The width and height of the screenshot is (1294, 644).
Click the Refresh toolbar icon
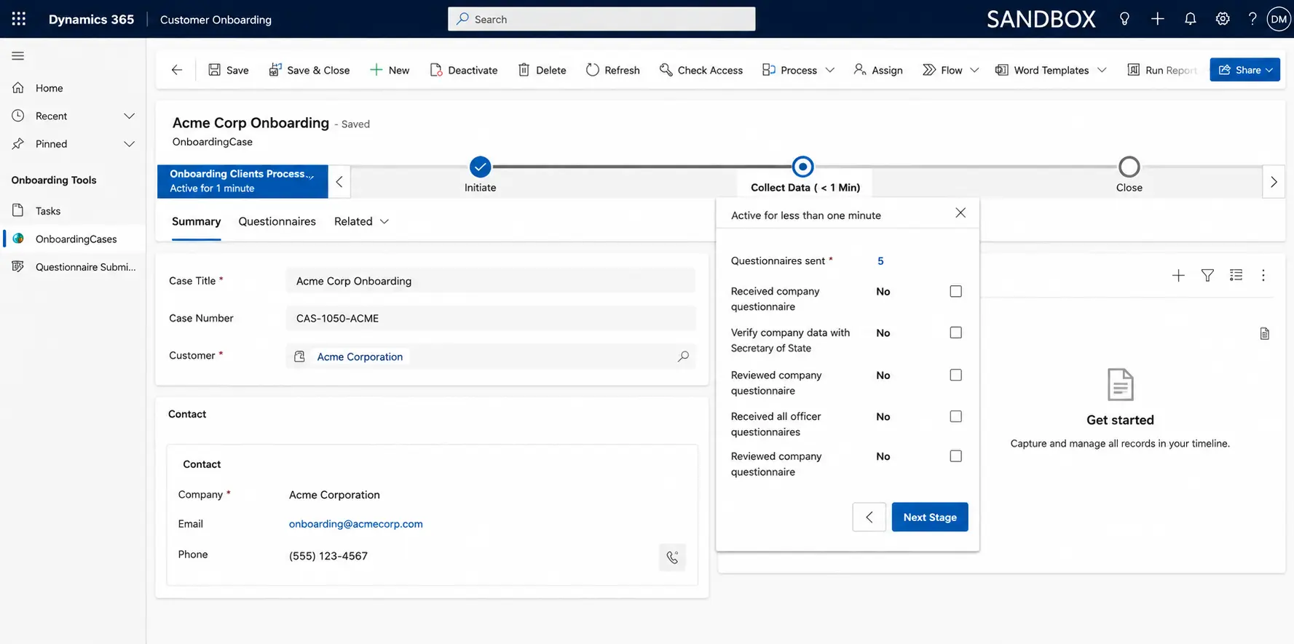pyautogui.click(x=613, y=70)
